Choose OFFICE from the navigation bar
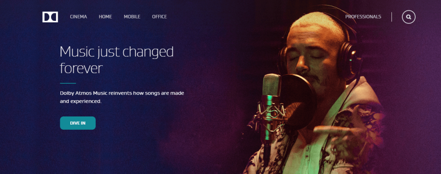This screenshot has width=441, height=174. (159, 17)
